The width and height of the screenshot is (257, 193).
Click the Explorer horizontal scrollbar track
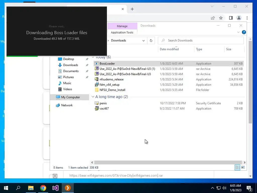[x=168, y=162]
